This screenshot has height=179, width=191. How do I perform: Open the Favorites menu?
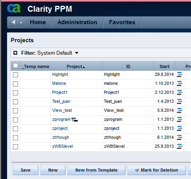coord(122,22)
